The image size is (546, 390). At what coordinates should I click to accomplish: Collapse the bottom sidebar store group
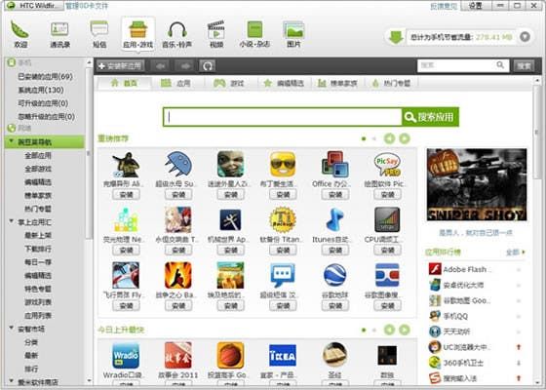click(12, 381)
